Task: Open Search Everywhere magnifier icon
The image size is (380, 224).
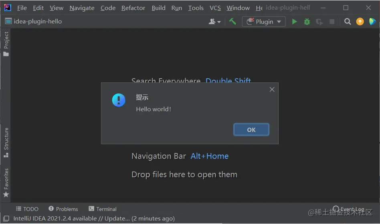Action: tap(348, 22)
